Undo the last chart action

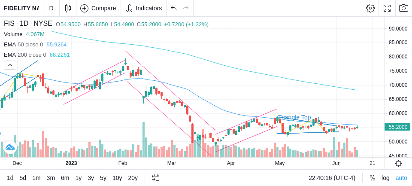point(173,8)
